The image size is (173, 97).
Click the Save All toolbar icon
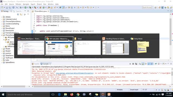tap(10, 8)
